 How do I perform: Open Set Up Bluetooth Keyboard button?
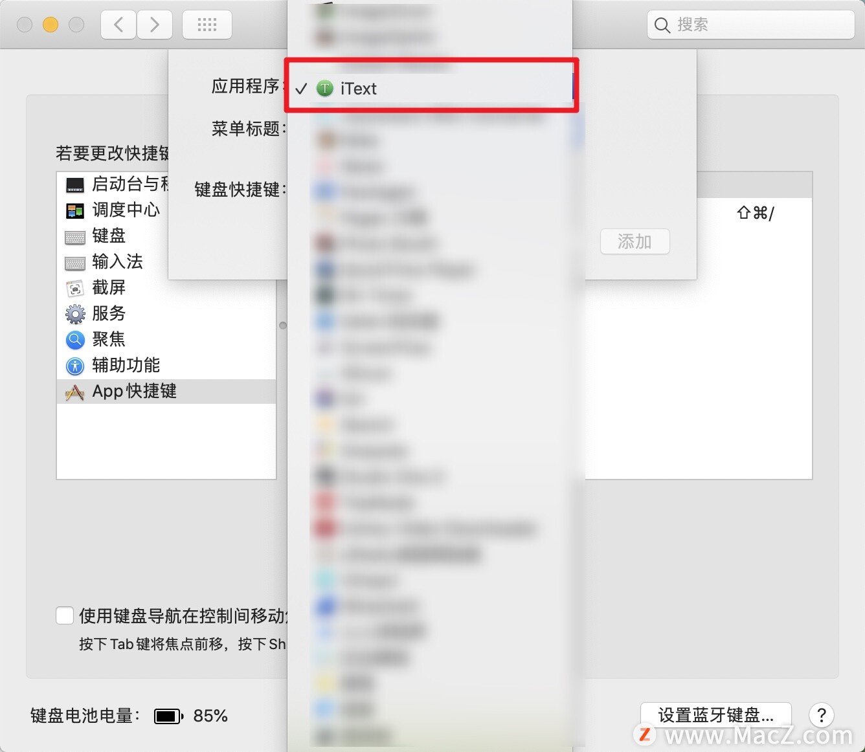[715, 715]
